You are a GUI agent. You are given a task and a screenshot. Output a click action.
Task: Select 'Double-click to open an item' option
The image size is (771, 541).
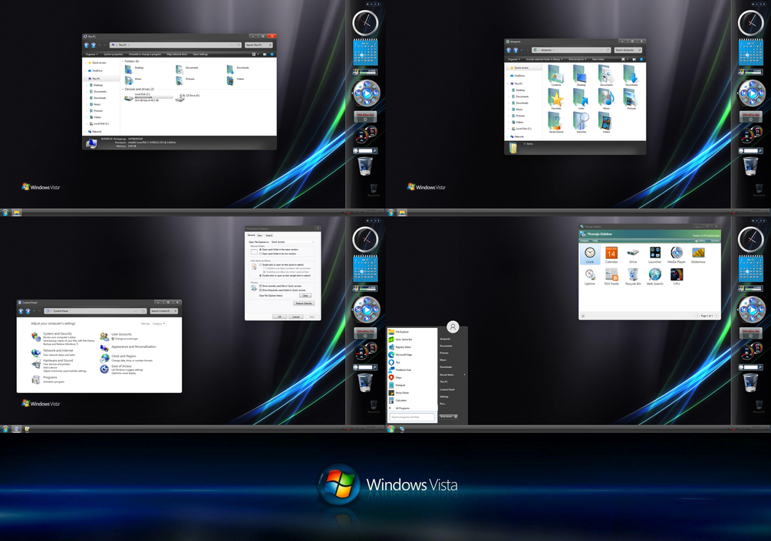click(285, 276)
